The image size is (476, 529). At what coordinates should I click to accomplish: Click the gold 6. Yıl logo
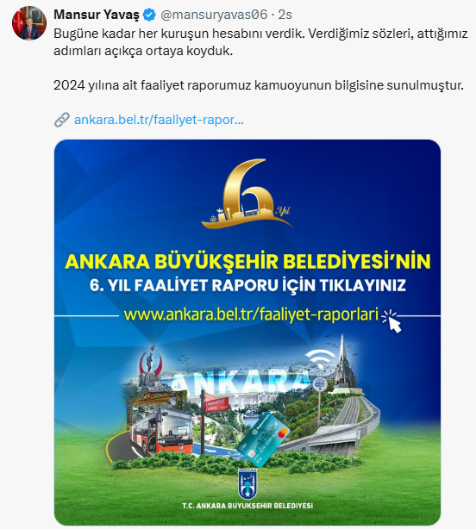247,194
